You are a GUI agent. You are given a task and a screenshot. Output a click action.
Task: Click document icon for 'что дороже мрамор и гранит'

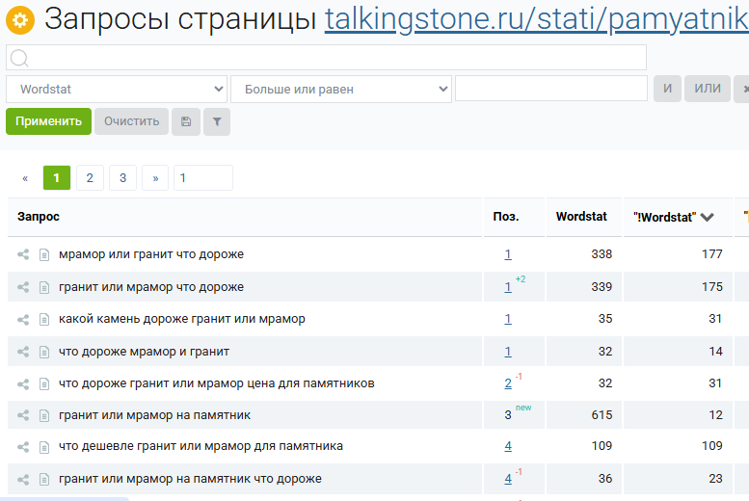coord(43,352)
